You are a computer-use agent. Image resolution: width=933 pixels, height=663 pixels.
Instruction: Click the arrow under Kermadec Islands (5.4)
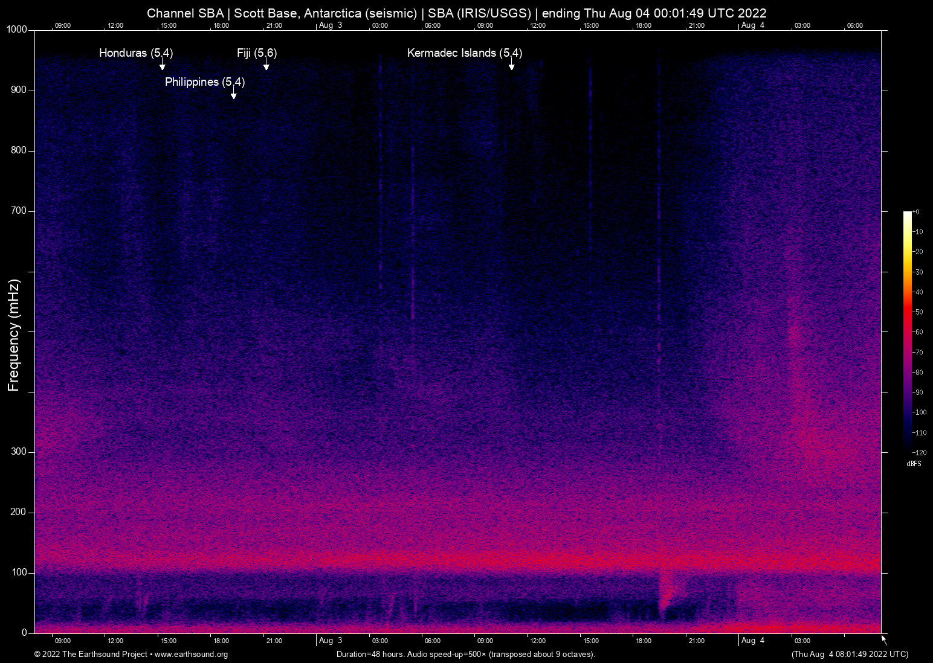(x=511, y=65)
